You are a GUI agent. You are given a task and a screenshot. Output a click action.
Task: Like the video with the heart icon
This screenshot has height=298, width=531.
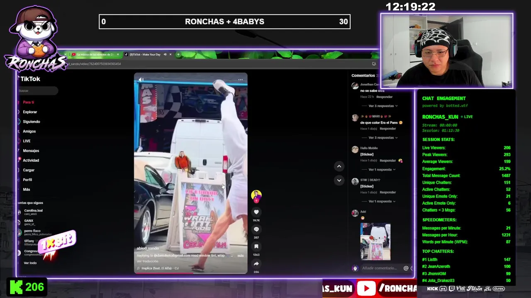[x=256, y=212]
